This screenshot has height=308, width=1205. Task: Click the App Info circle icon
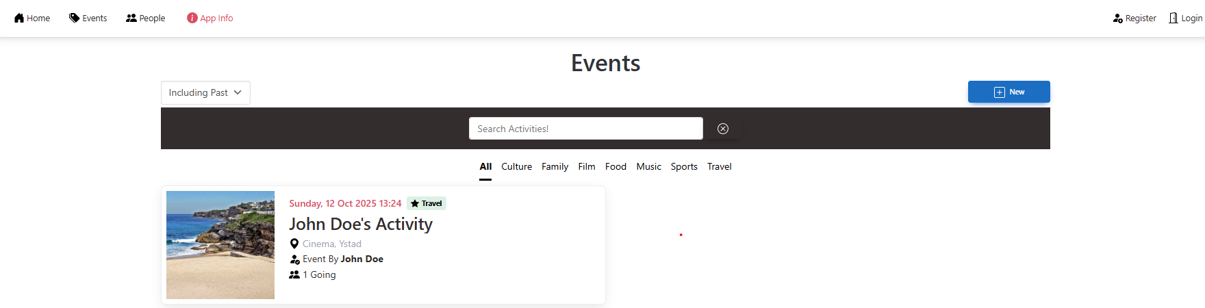coord(192,18)
